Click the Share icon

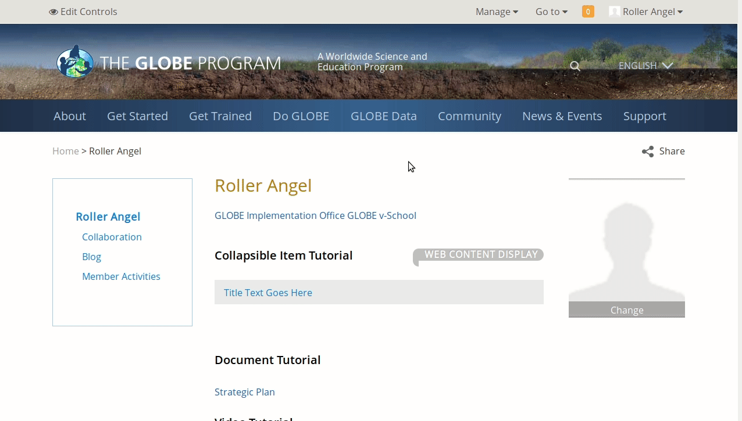point(648,152)
